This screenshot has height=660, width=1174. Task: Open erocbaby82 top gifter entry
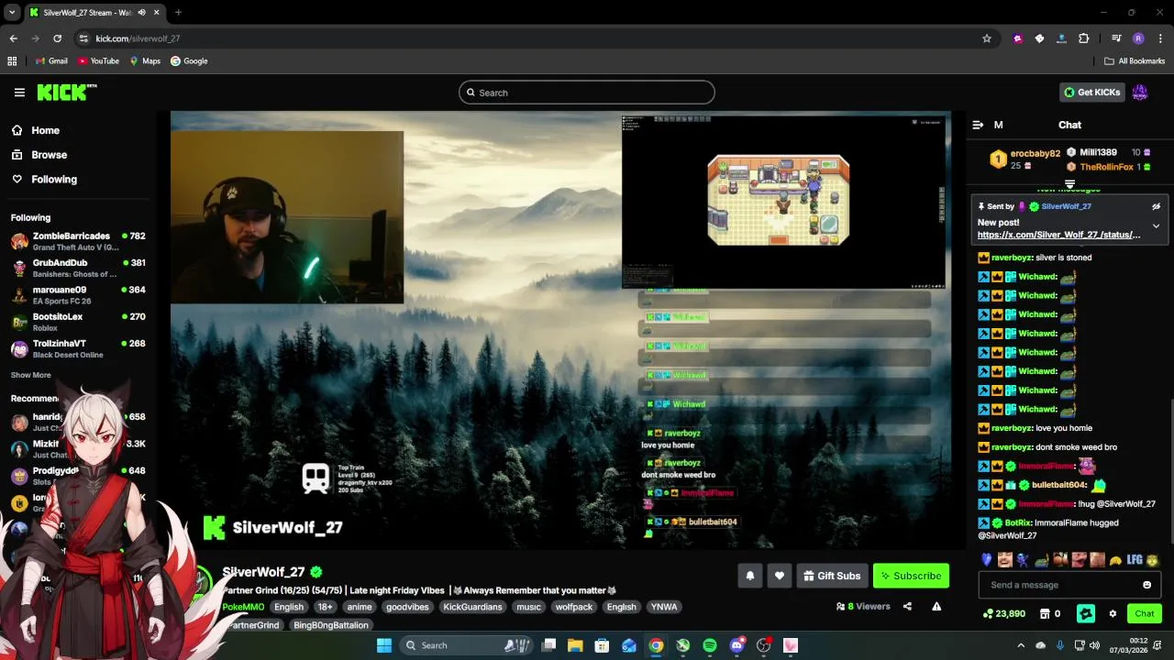pos(1024,159)
